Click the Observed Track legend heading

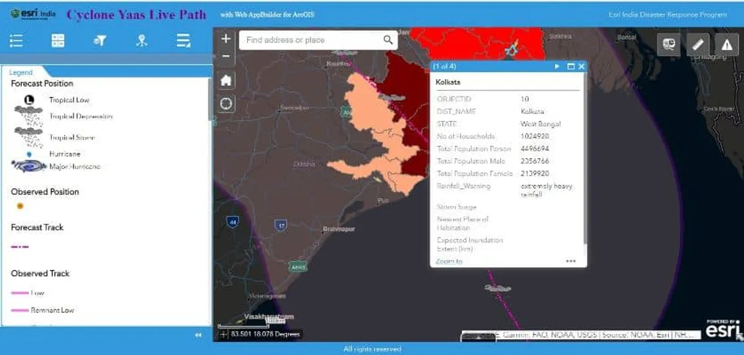[40, 273]
